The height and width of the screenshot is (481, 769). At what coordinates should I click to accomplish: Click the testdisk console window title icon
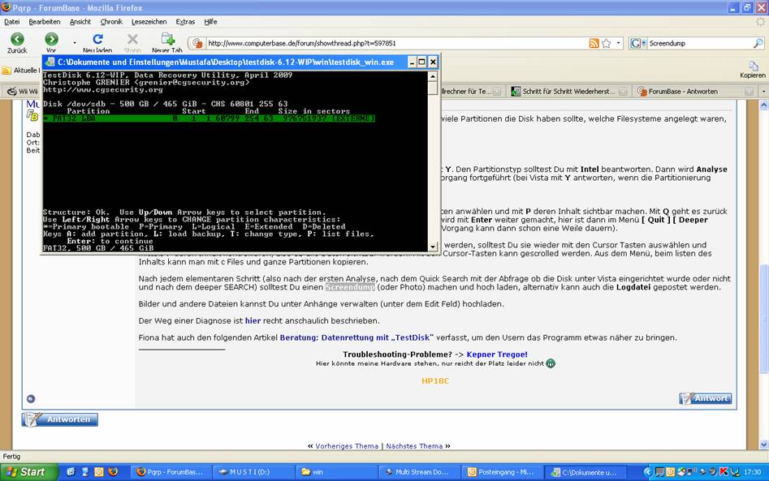tap(50, 62)
